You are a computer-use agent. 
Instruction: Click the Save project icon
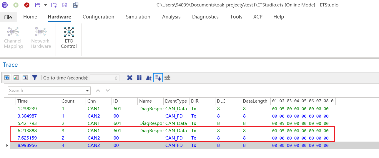click(x=65, y=5)
